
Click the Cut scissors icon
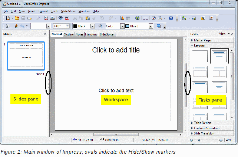(75, 18)
